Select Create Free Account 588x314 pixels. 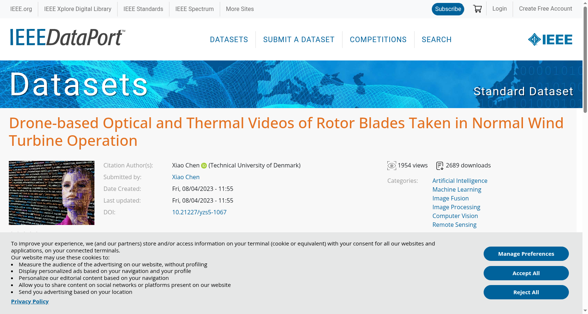[545, 9]
